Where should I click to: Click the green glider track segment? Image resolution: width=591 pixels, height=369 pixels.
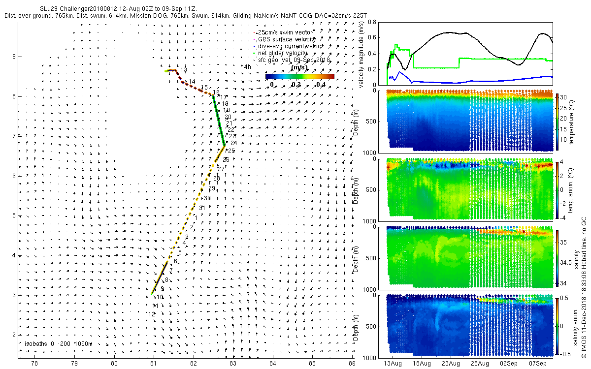[219, 120]
